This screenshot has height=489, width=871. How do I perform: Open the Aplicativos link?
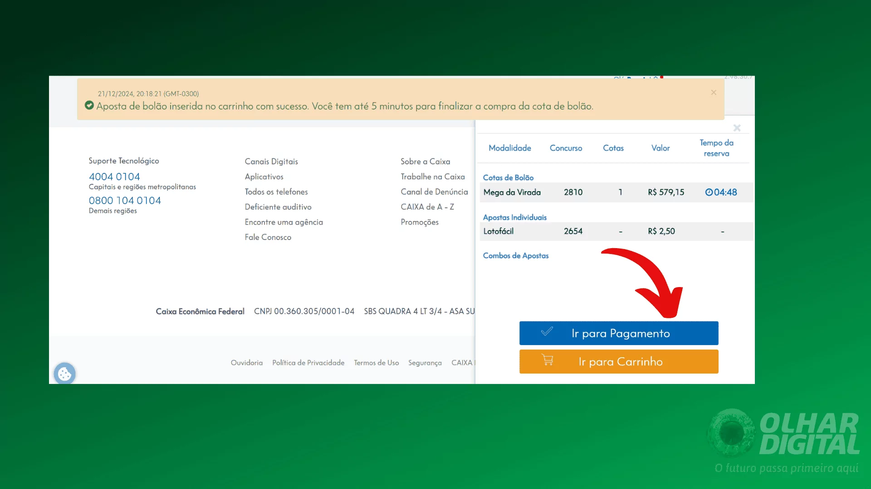click(x=264, y=177)
